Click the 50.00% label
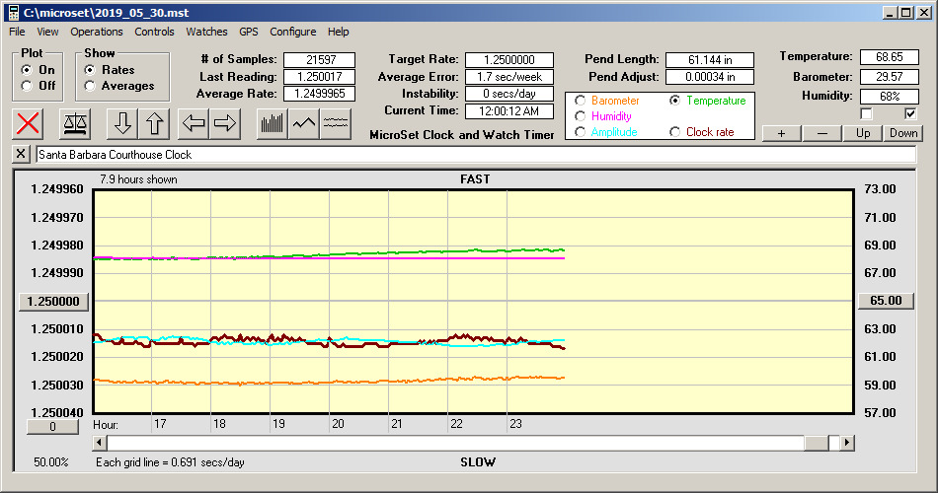The image size is (938, 493). pos(50,461)
